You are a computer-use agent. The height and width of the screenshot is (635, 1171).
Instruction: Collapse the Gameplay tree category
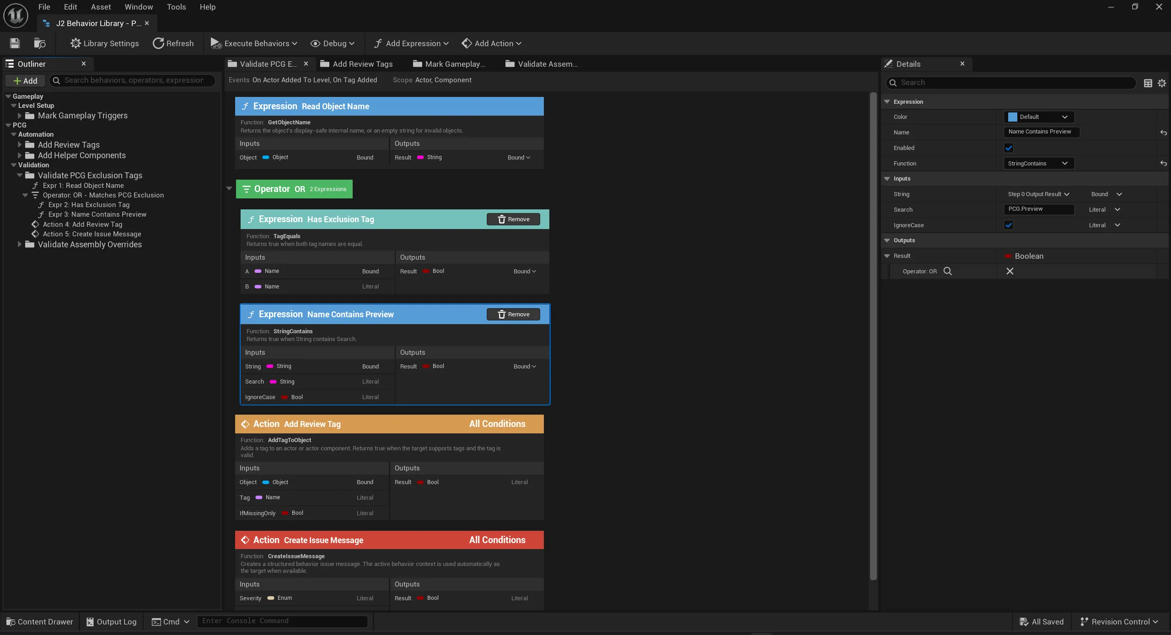8,96
